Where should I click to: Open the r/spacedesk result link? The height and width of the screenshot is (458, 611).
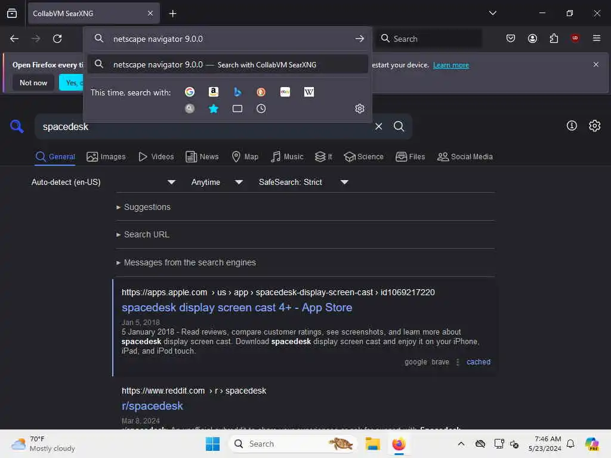coord(152,406)
